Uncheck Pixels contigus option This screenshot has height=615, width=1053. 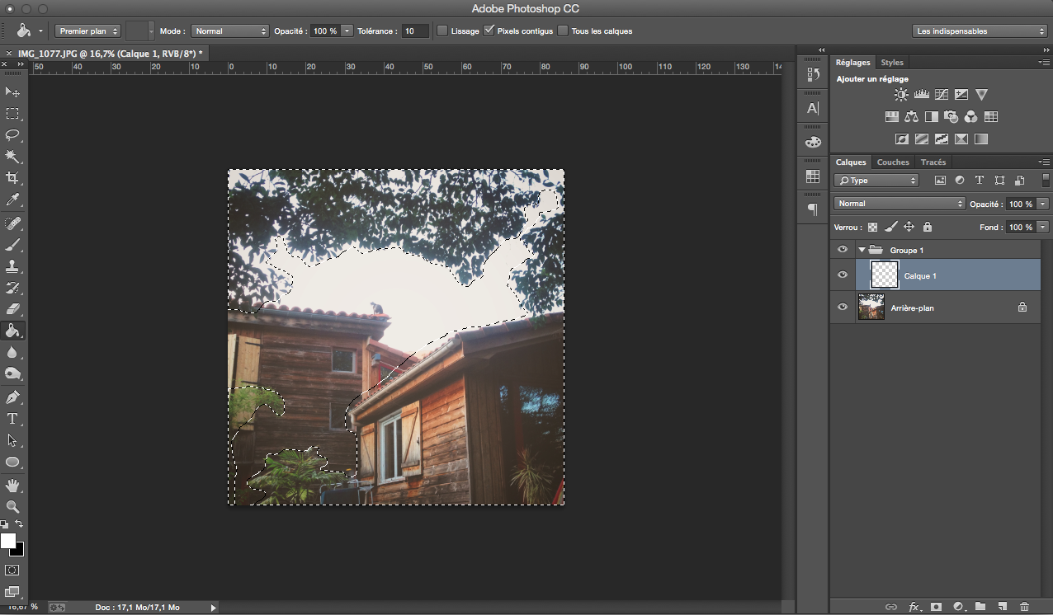click(489, 31)
